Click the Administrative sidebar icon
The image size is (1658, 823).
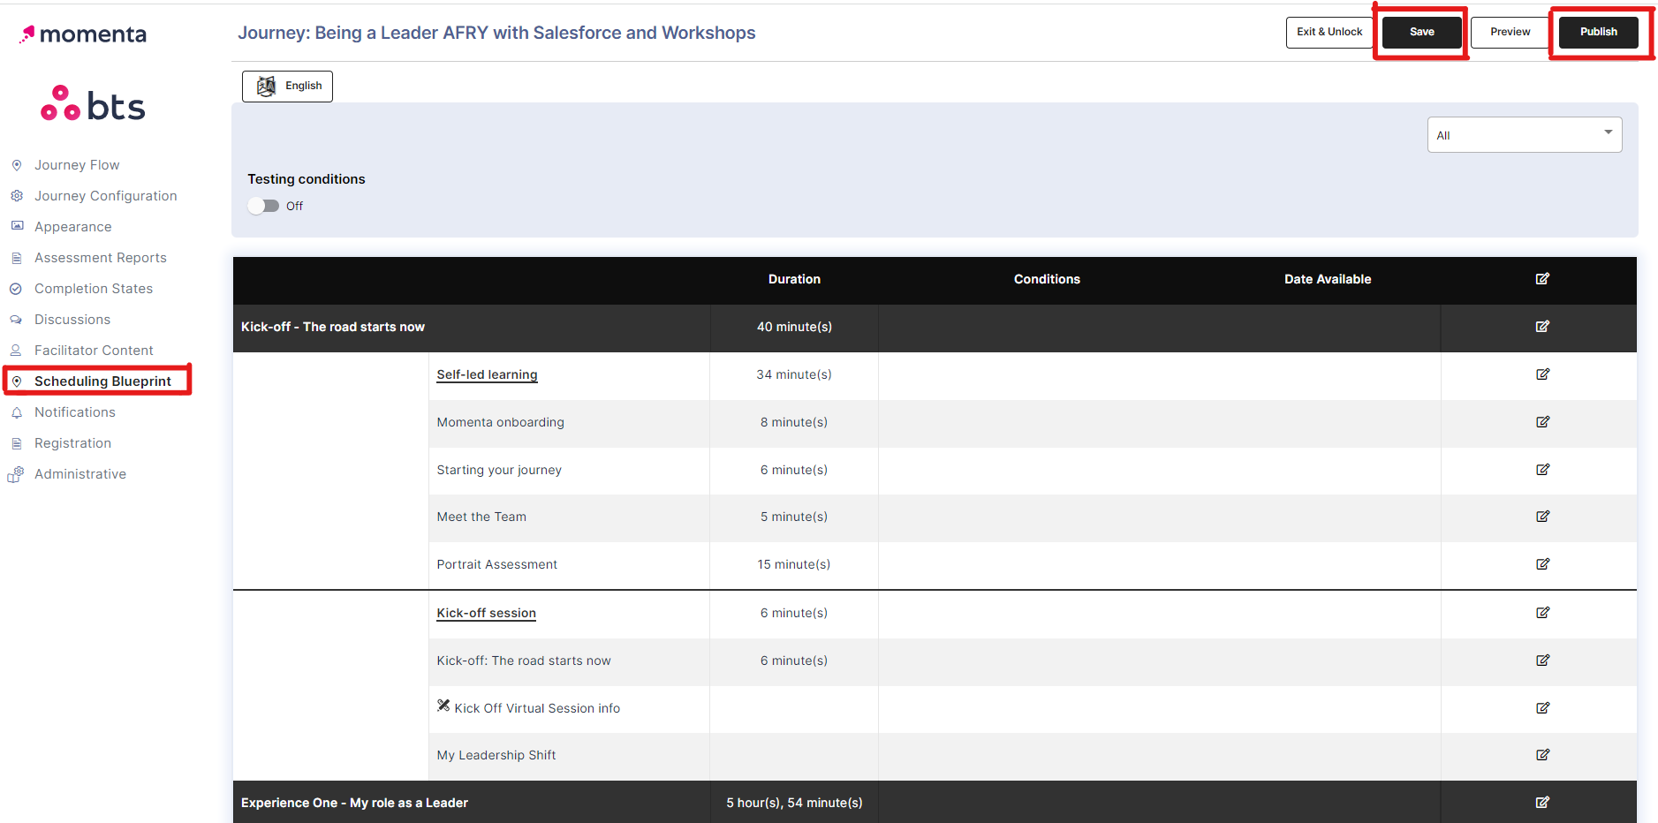point(16,474)
